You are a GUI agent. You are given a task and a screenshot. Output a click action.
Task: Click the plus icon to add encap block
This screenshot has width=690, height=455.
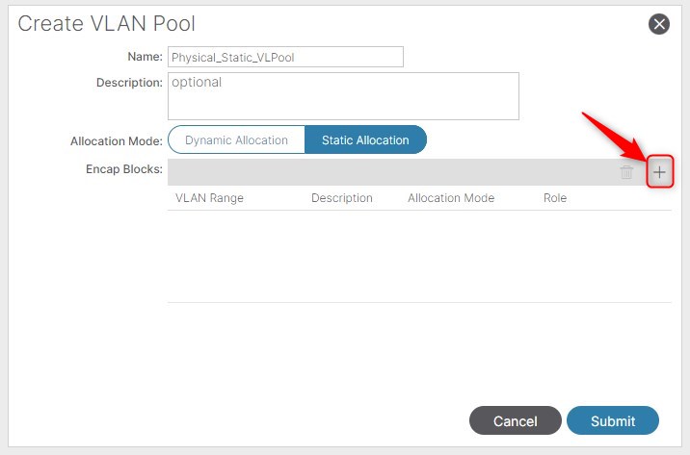pyautogui.click(x=659, y=172)
